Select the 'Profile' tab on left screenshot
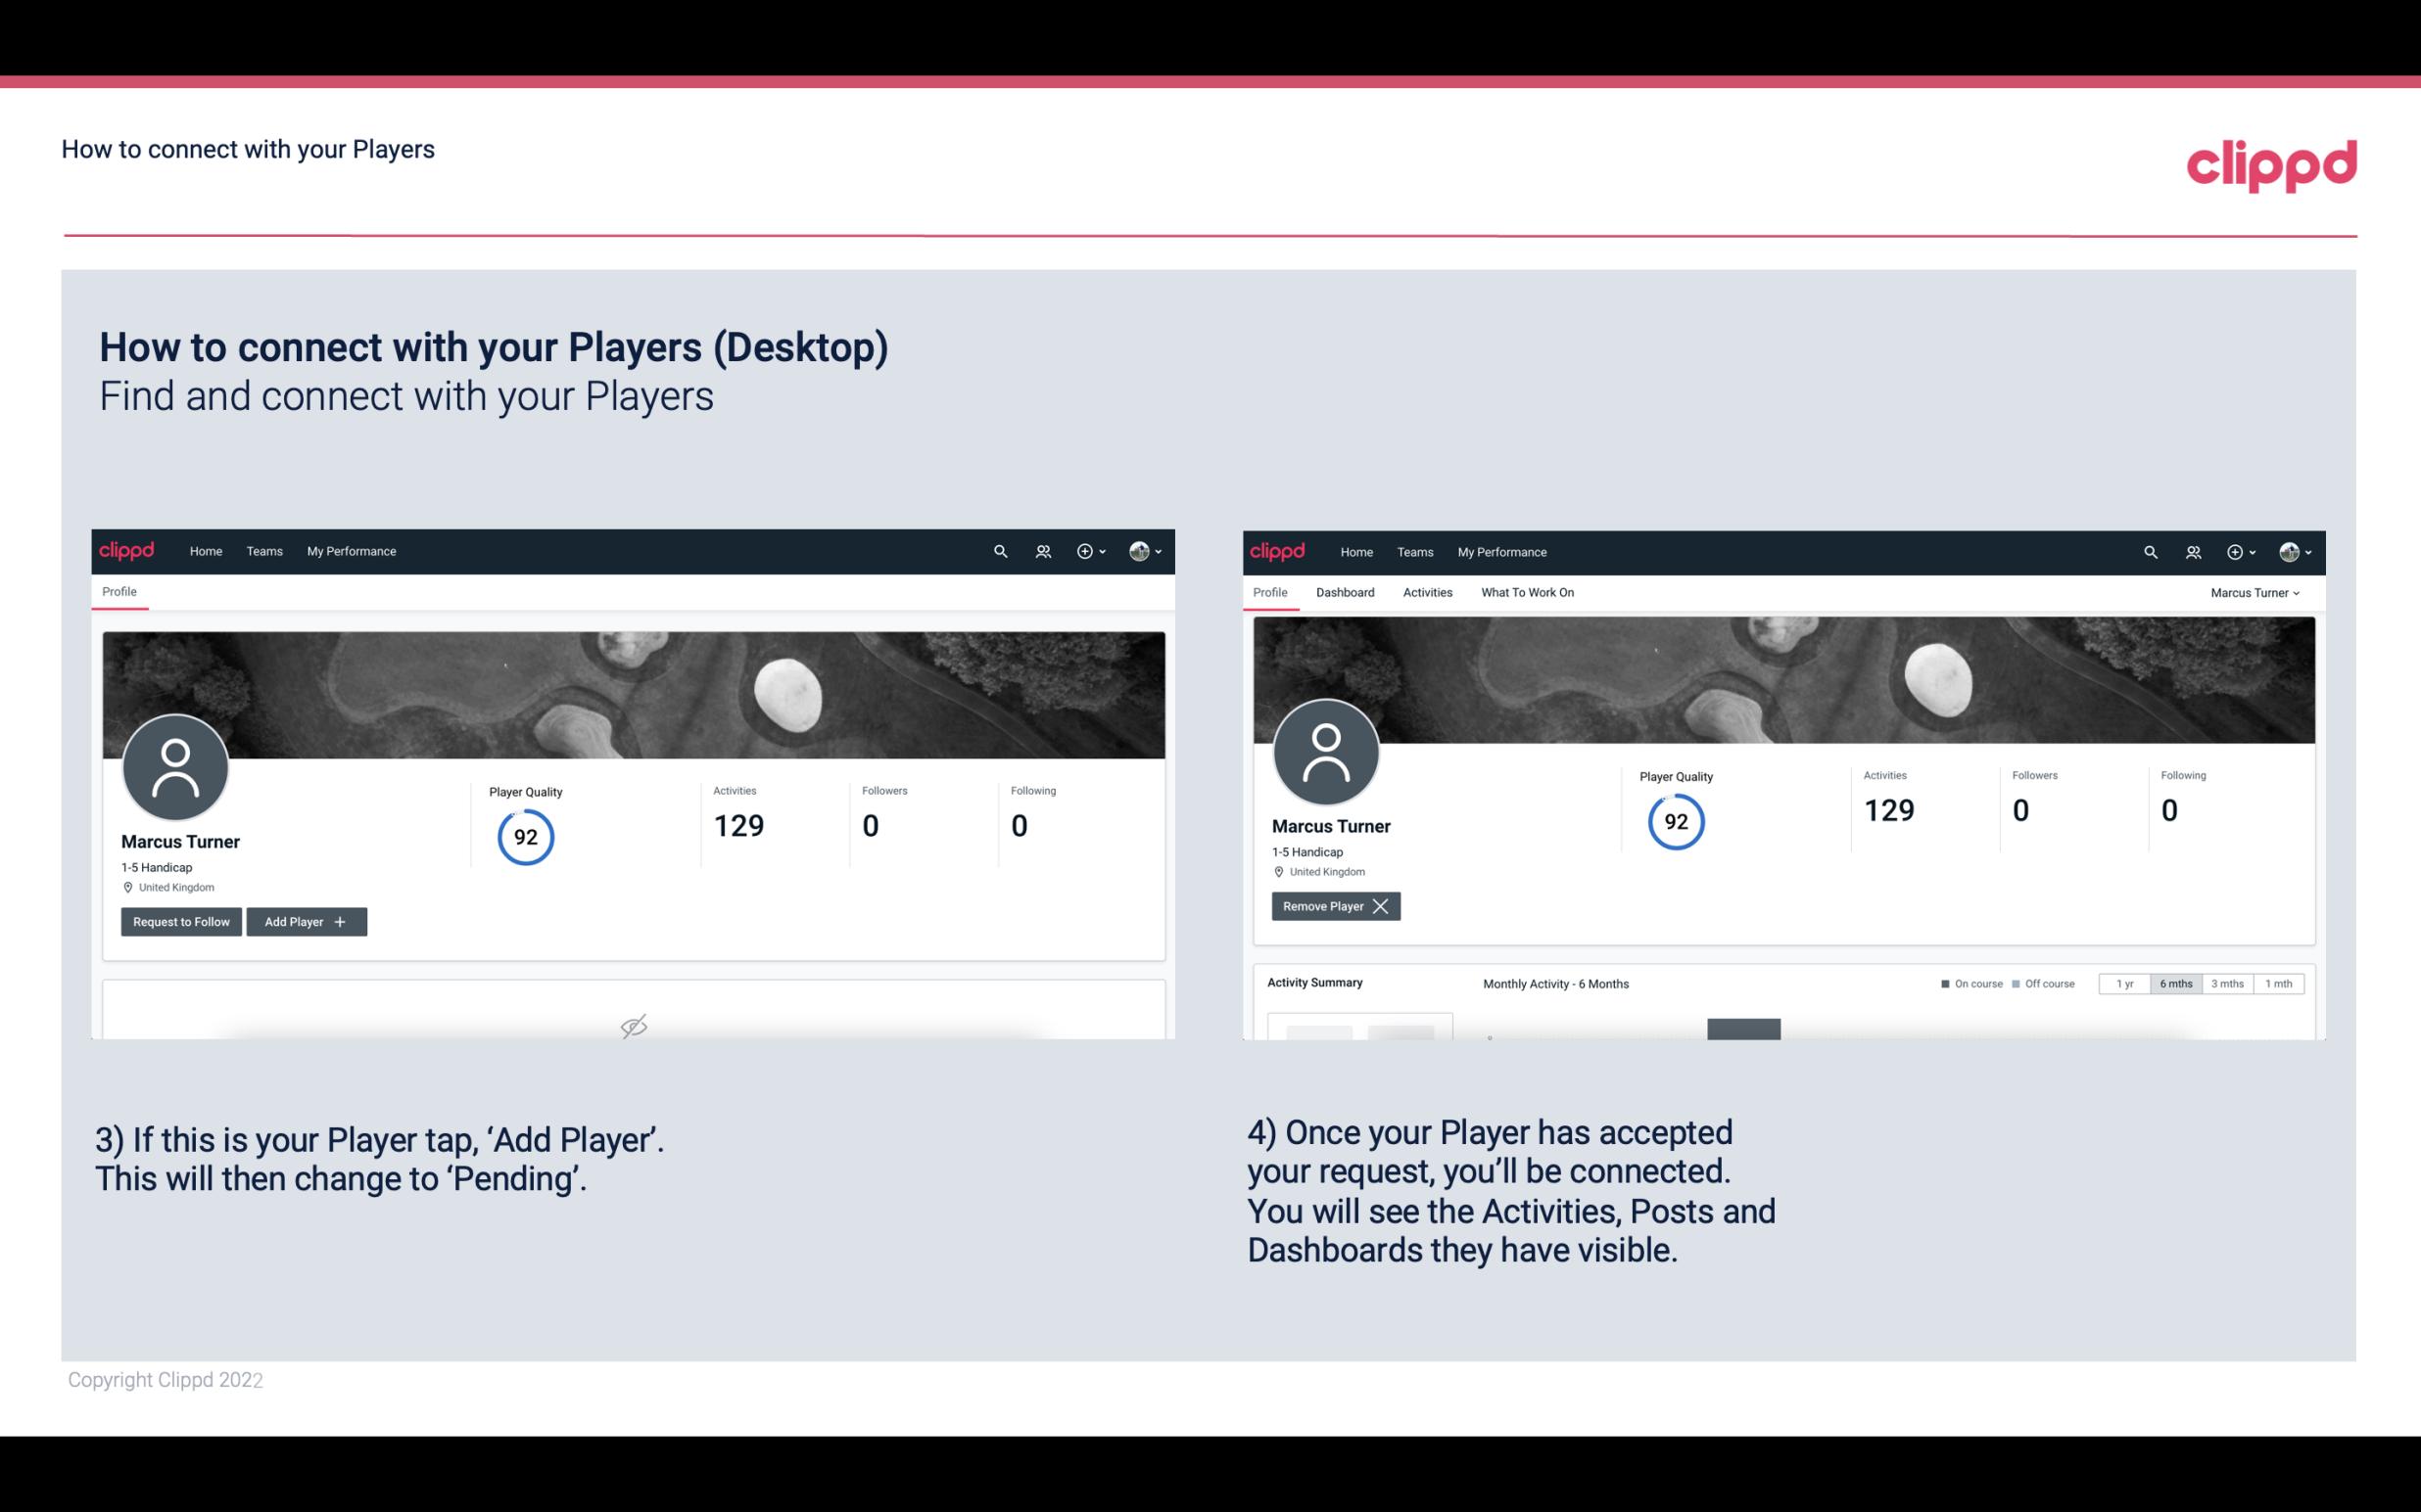Viewport: 2421px width, 1512px height. click(117, 590)
